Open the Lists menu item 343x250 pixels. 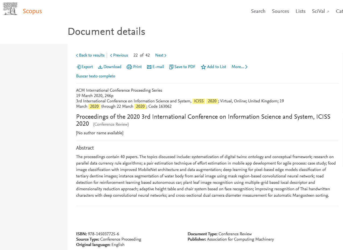[301, 11]
